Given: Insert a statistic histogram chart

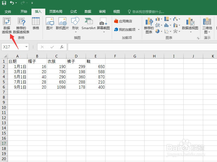Looking at the screenshot, I should [168, 25].
